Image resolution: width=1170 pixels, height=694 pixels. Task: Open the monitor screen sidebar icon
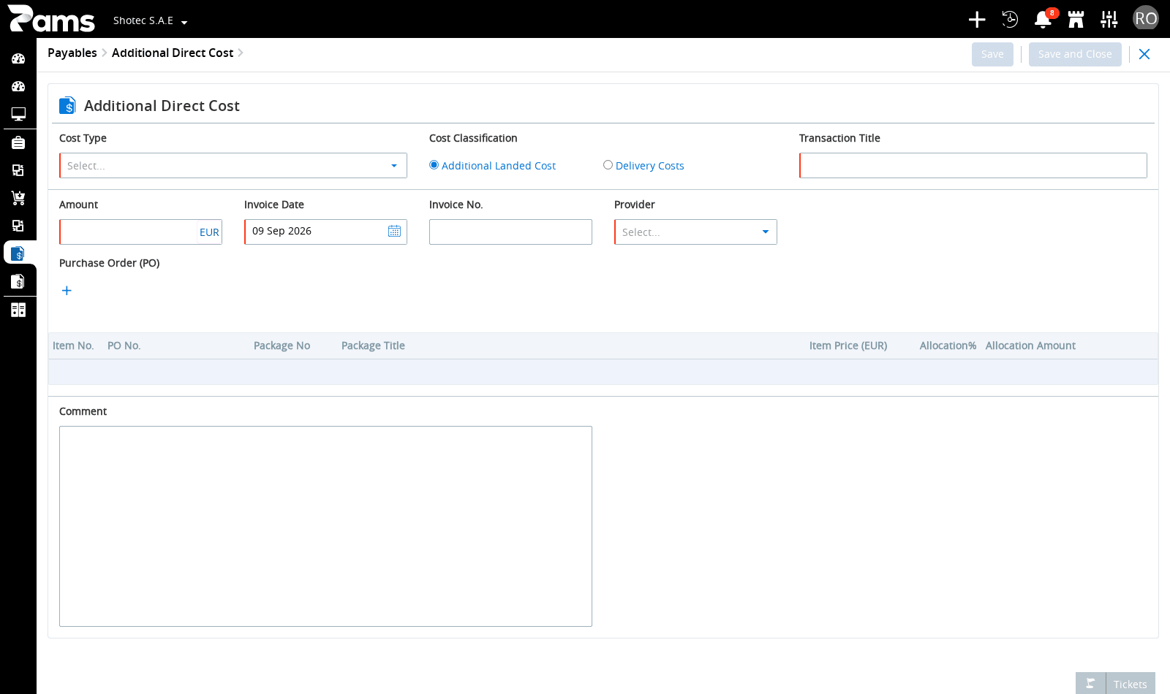pos(18,114)
